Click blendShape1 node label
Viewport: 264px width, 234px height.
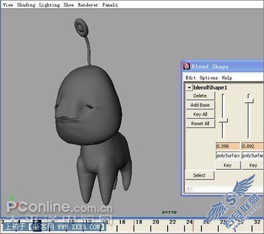tap(210, 88)
